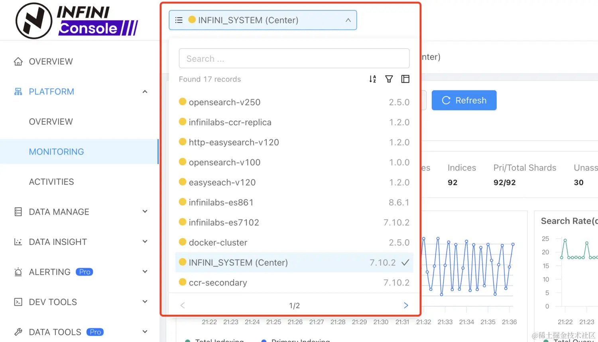Click the Found 17 records text
The height and width of the screenshot is (342, 598).
pos(210,79)
